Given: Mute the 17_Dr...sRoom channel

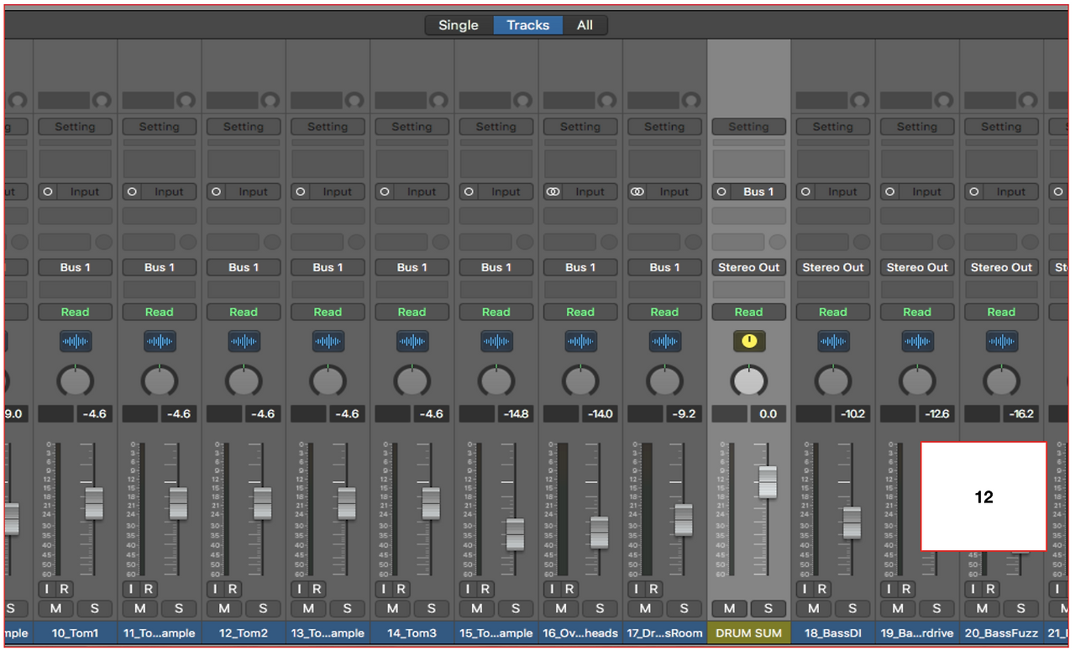Looking at the screenshot, I should [645, 609].
